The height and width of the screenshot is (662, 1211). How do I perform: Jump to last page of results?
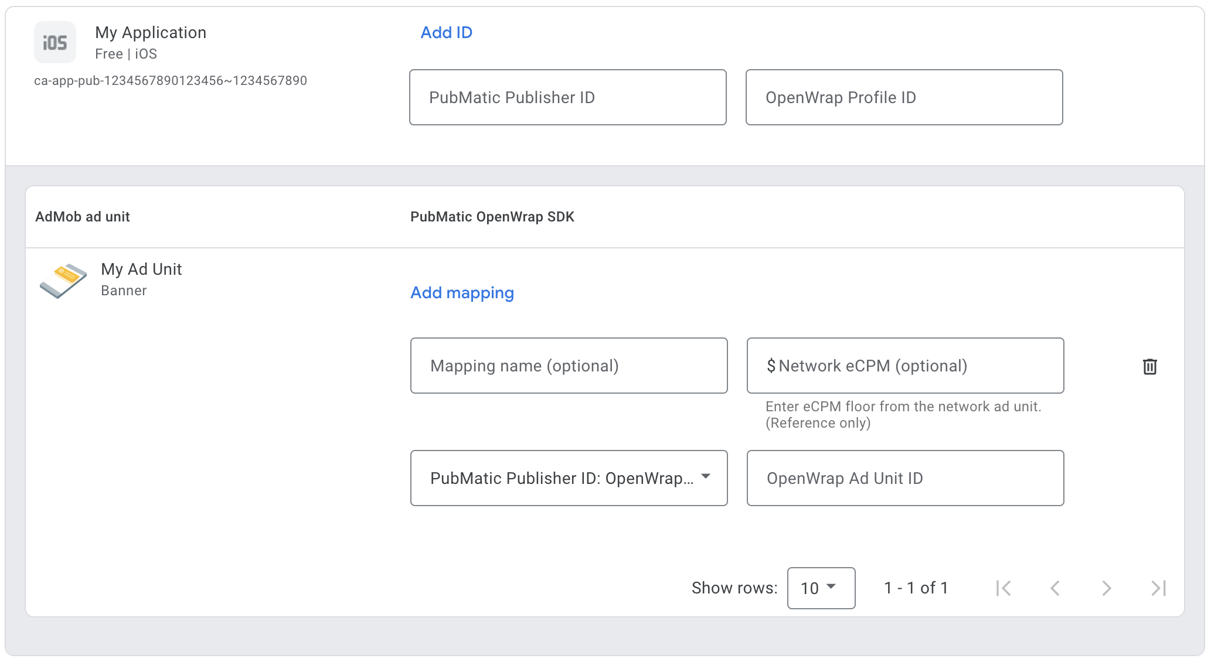[x=1158, y=588]
